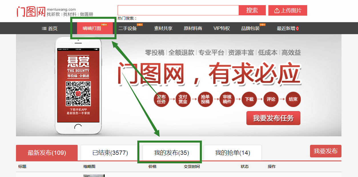Screen dimensions: 358x177
Task: Switch to 已结束(3577) tab
Action: point(110,153)
